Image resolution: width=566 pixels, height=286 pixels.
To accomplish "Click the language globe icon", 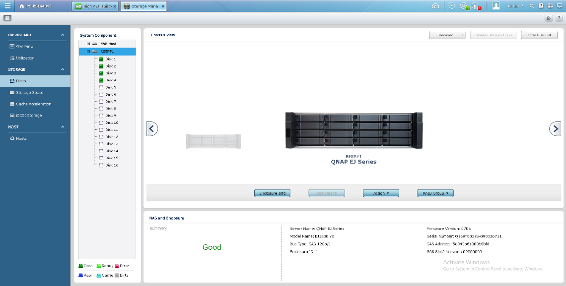I will point(550,6).
